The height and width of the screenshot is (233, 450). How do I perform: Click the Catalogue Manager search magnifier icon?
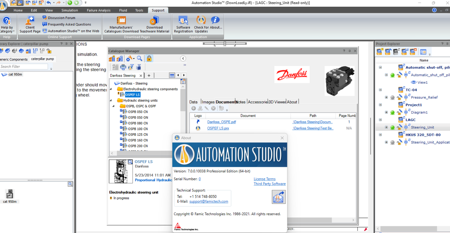(140, 58)
